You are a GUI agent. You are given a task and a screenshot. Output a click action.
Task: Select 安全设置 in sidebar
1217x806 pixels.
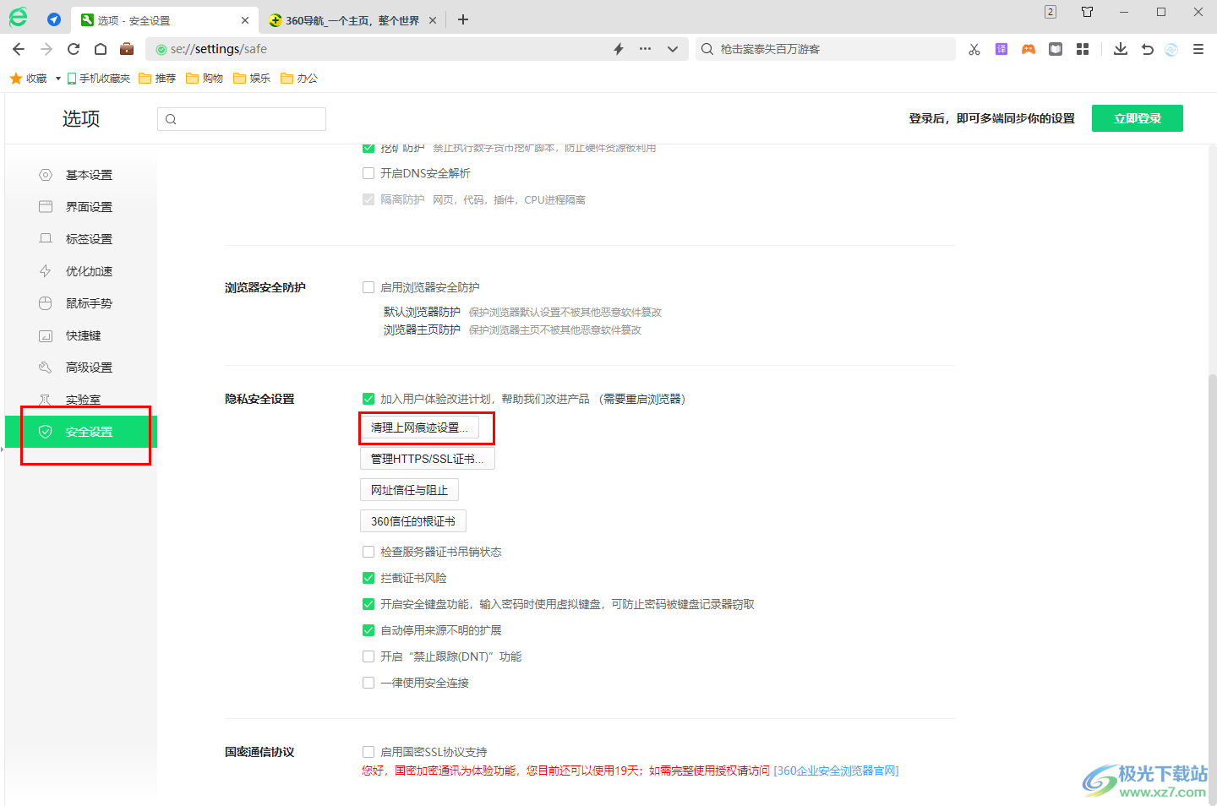tap(81, 432)
